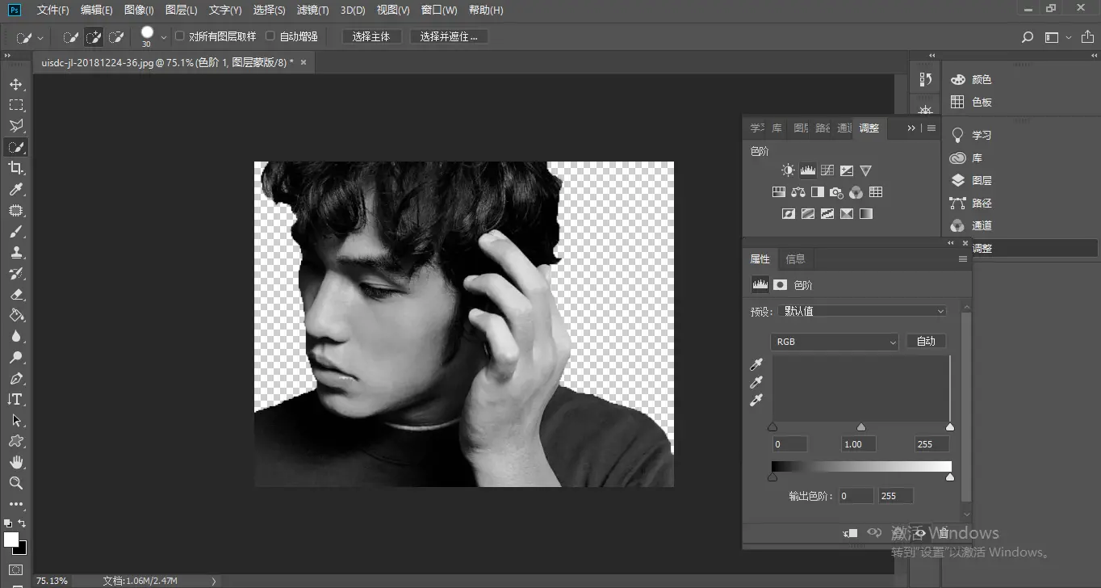This screenshot has width=1101, height=588.
Task: Open the Adjustments panel flyout menu
Action: point(931,128)
